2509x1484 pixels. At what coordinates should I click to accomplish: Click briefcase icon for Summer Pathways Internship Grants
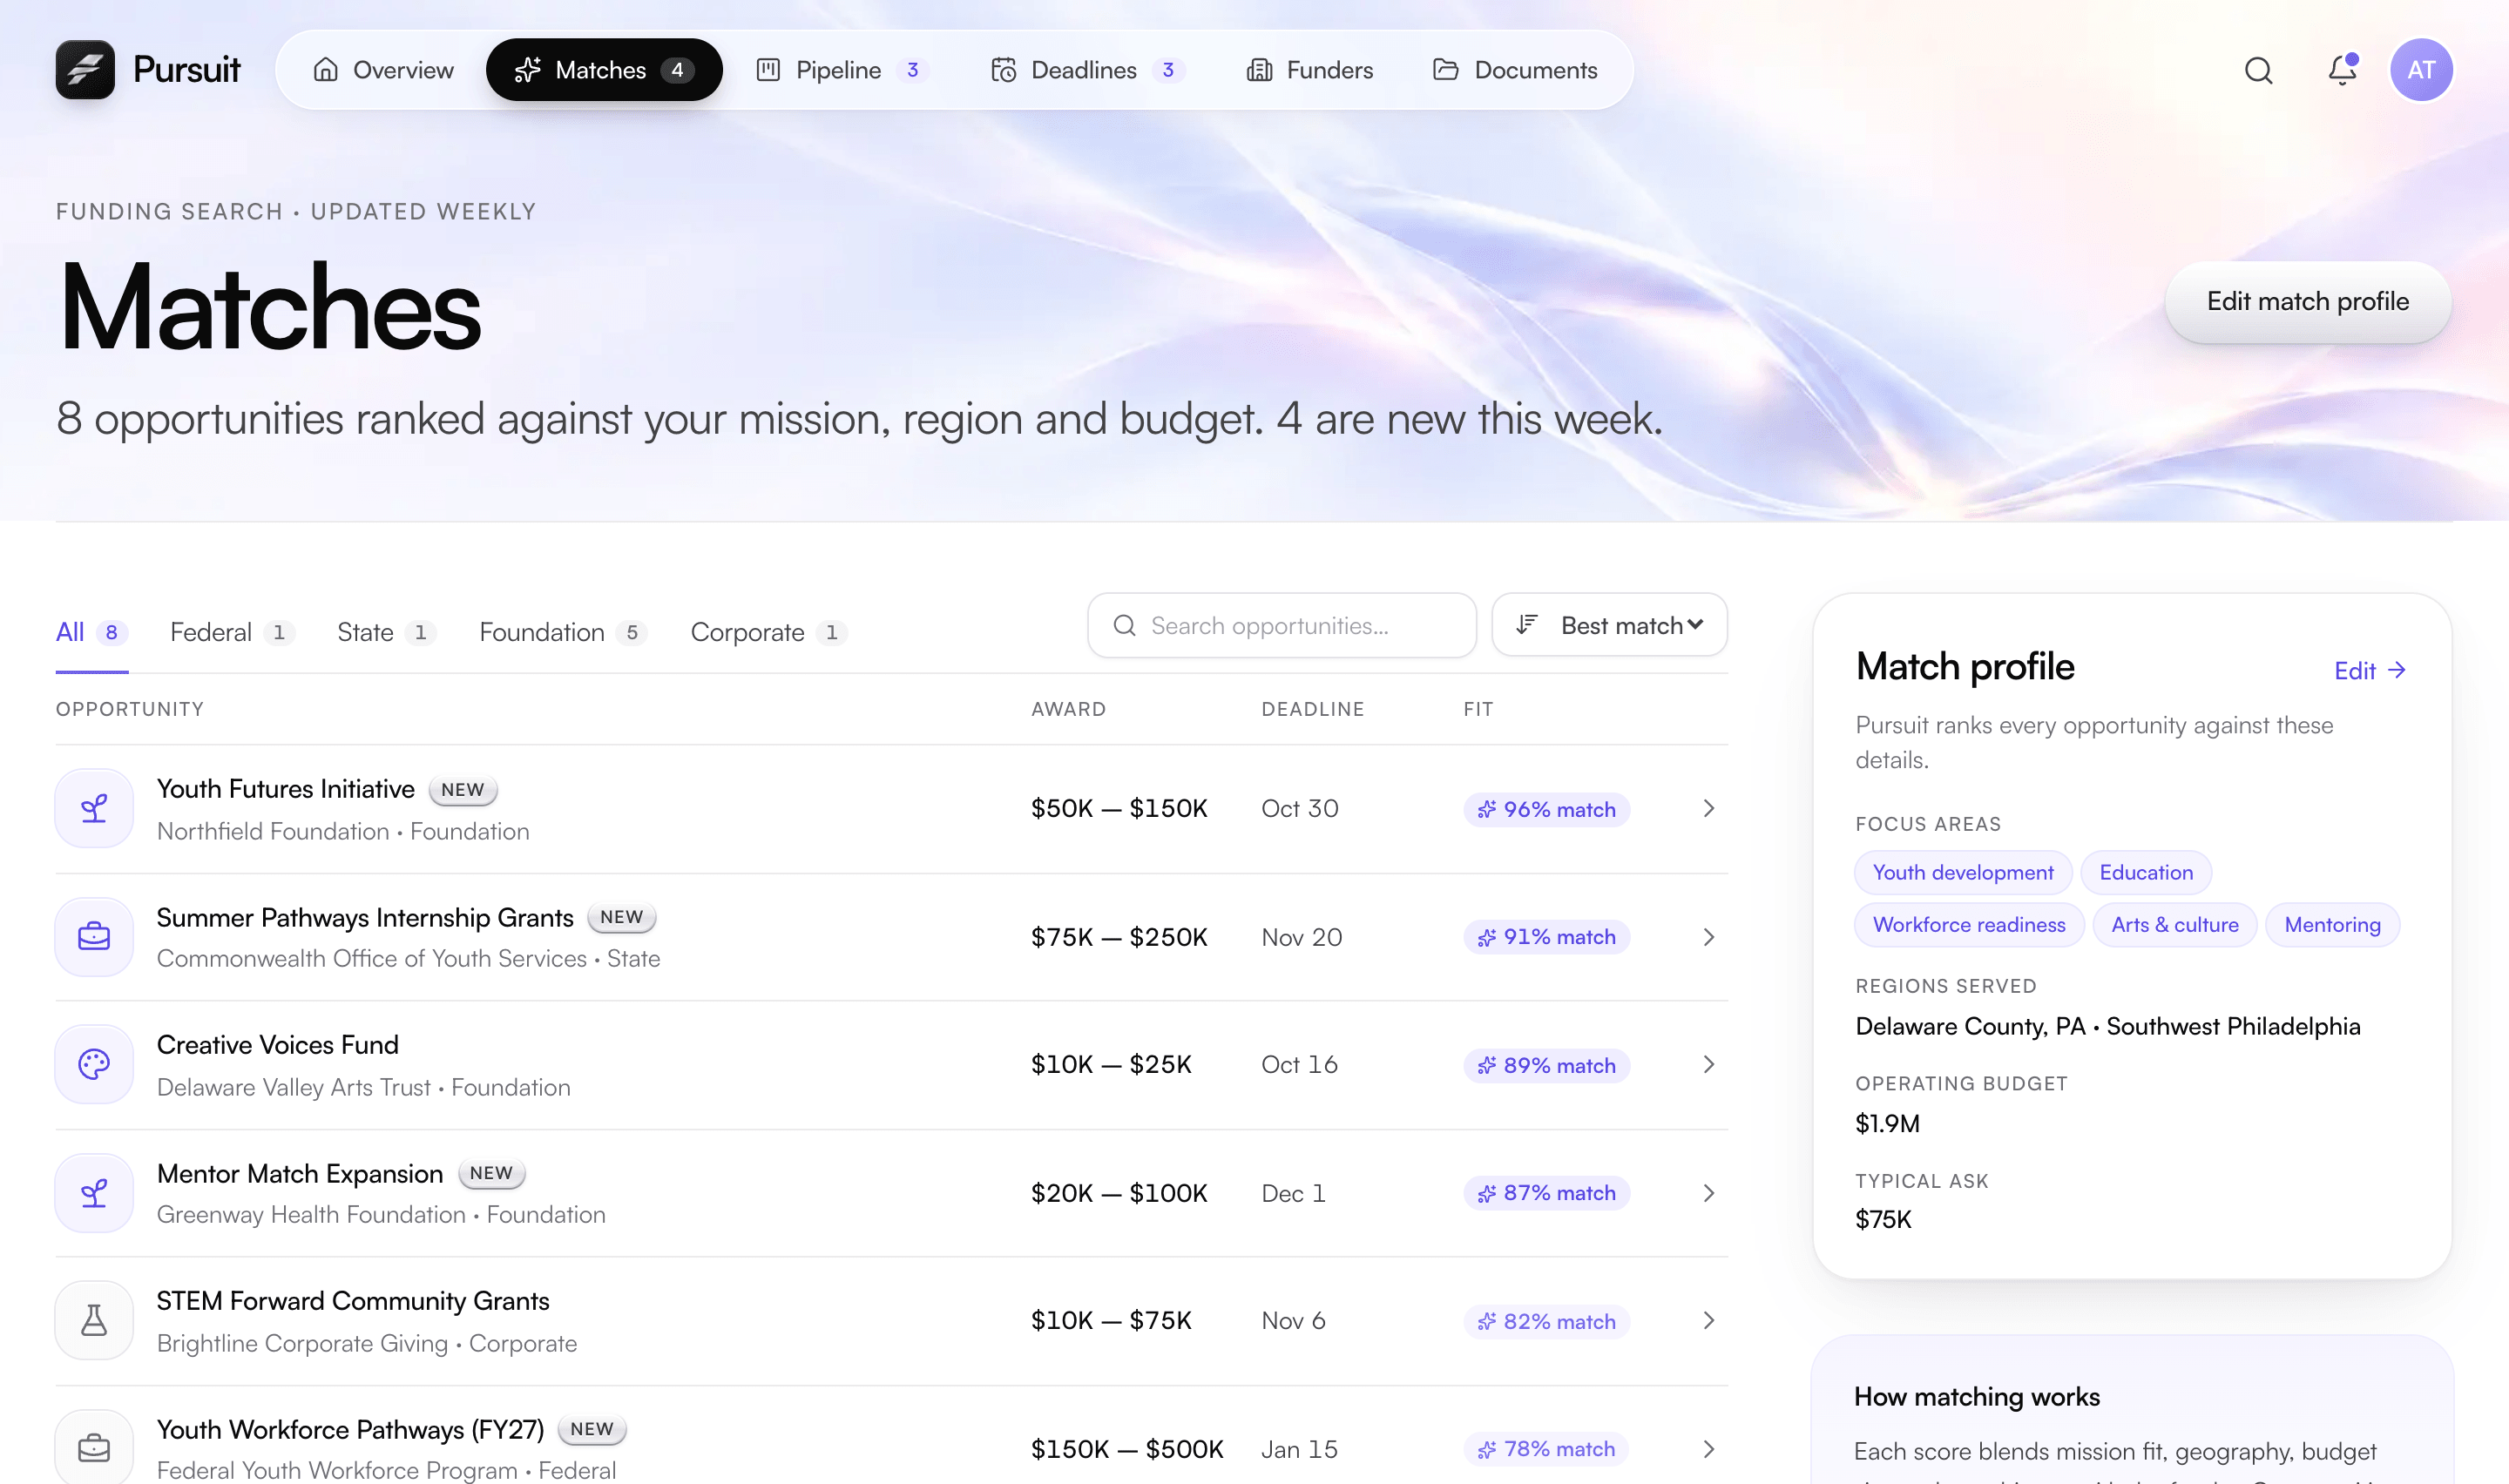[94, 937]
